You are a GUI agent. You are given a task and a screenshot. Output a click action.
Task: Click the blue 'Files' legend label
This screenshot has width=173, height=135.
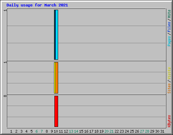(169, 27)
